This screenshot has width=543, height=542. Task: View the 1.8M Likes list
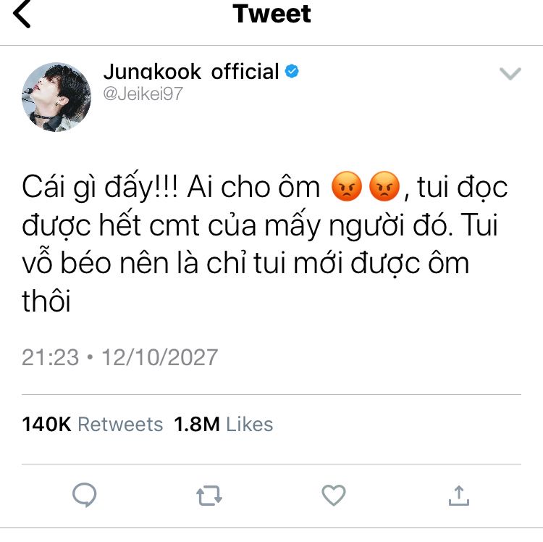(224, 424)
